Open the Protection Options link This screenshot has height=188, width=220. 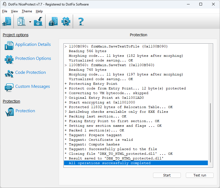click(33, 58)
